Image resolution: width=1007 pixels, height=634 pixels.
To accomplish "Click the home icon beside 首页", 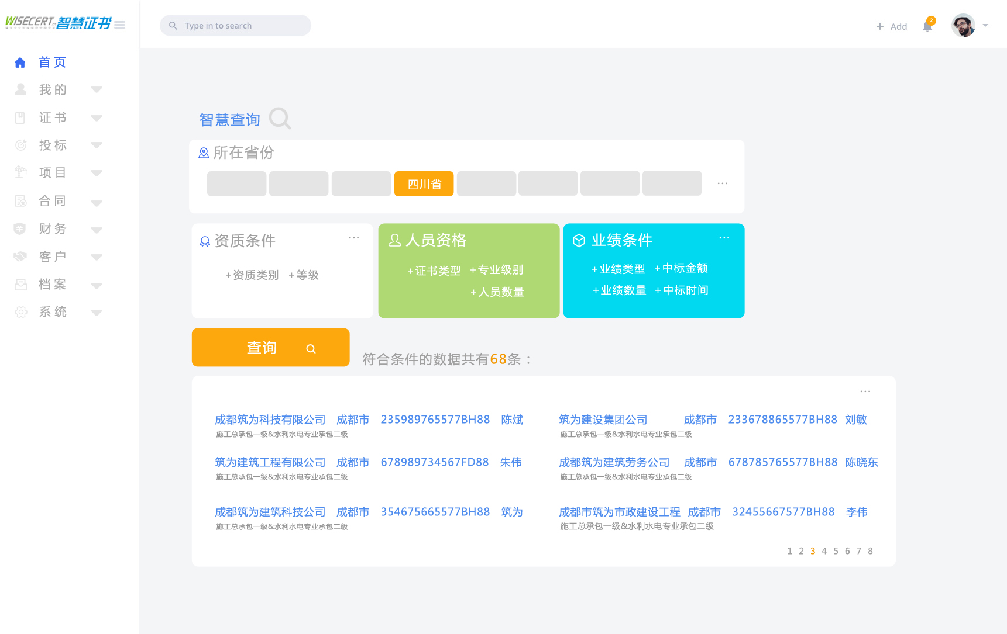I will click(20, 63).
